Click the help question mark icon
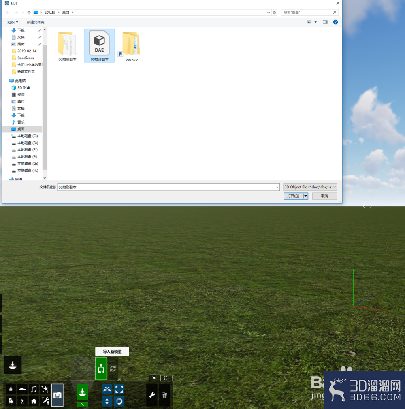 335,22
